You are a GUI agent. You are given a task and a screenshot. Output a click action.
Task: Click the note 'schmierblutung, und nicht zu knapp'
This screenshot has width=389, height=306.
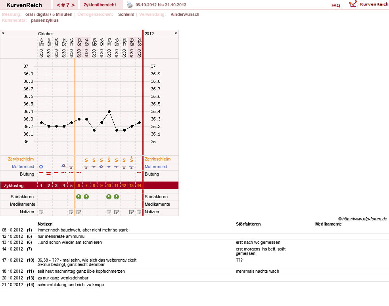(x=71, y=285)
